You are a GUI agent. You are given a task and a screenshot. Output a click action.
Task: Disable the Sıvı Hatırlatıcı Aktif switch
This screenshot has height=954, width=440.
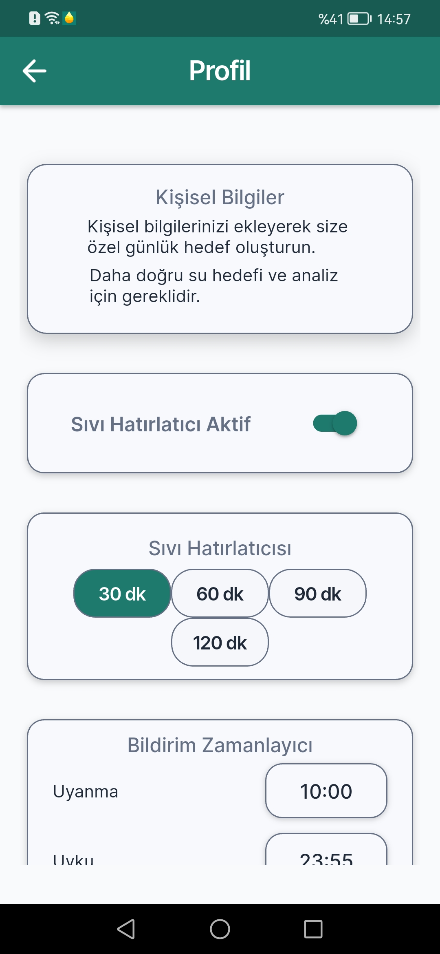(x=335, y=423)
